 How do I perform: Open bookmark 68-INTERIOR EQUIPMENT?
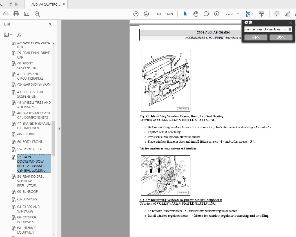27,230
